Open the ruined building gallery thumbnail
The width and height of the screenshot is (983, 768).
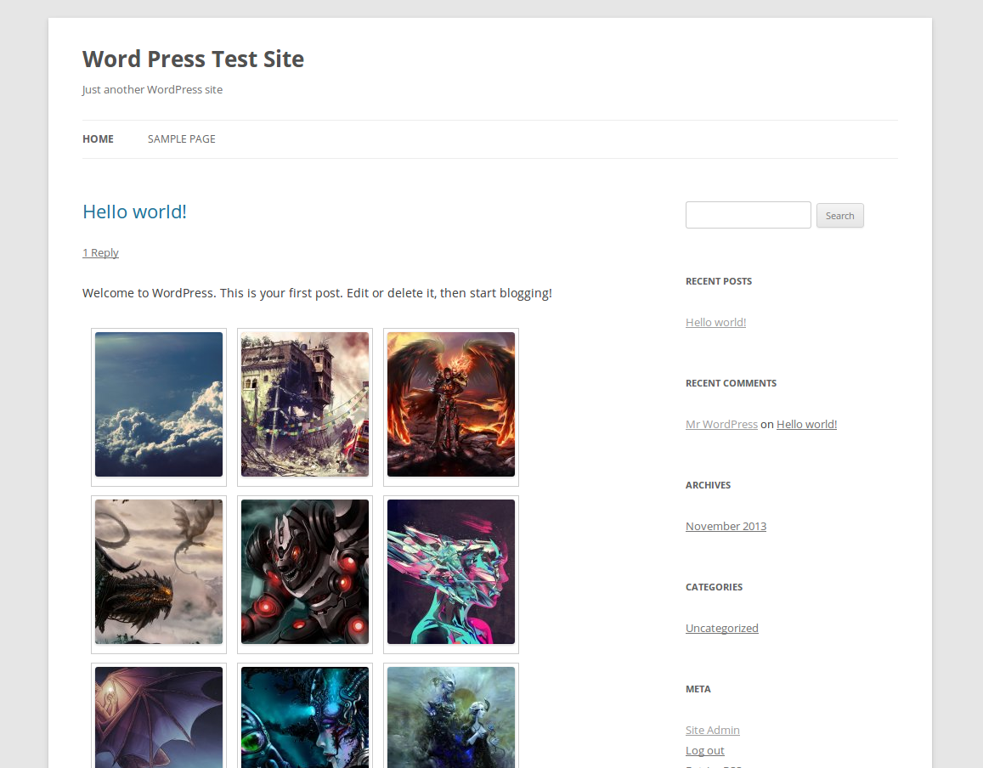305,404
